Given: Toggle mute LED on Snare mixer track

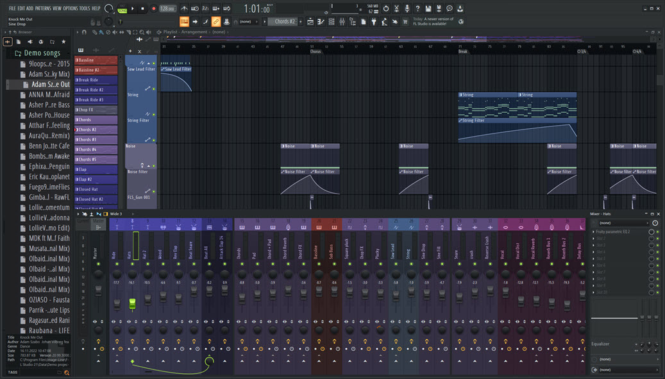Looking at the screenshot, I should (459, 264).
